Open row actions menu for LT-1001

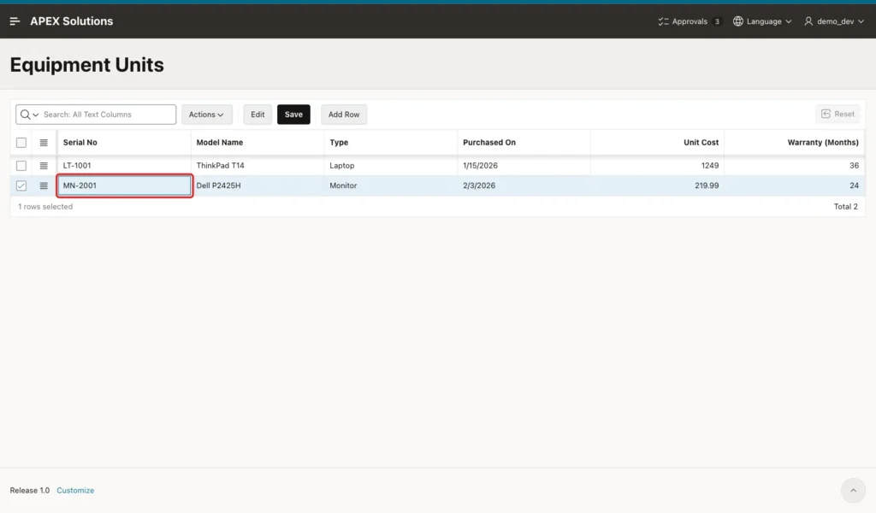pyautogui.click(x=44, y=166)
